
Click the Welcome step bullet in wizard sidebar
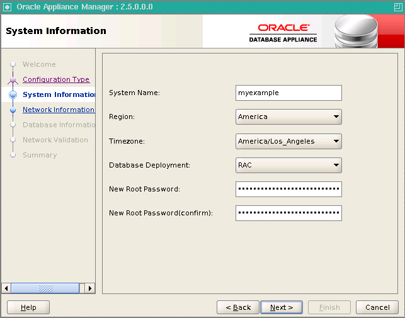tap(13, 64)
